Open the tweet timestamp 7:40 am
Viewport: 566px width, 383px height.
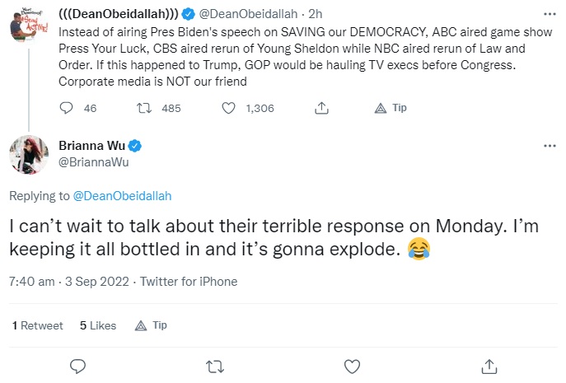(32, 282)
